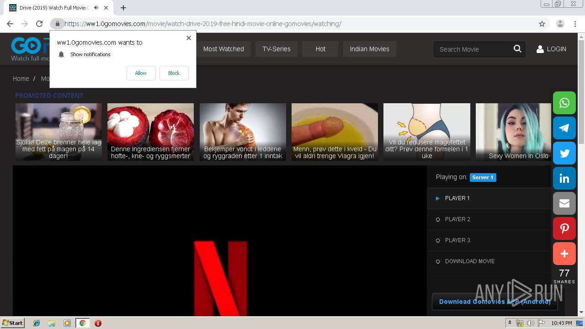
Task: Open Hot menu item
Action: [x=320, y=49]
